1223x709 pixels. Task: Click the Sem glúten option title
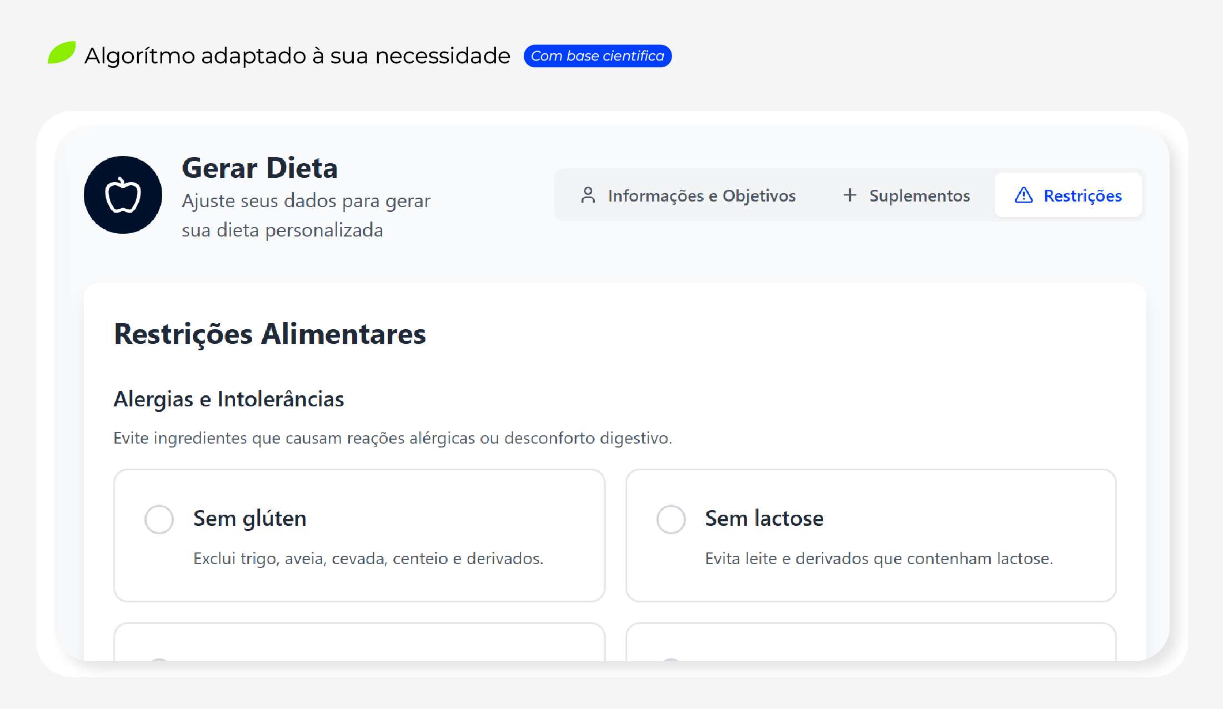pos(249,519)
